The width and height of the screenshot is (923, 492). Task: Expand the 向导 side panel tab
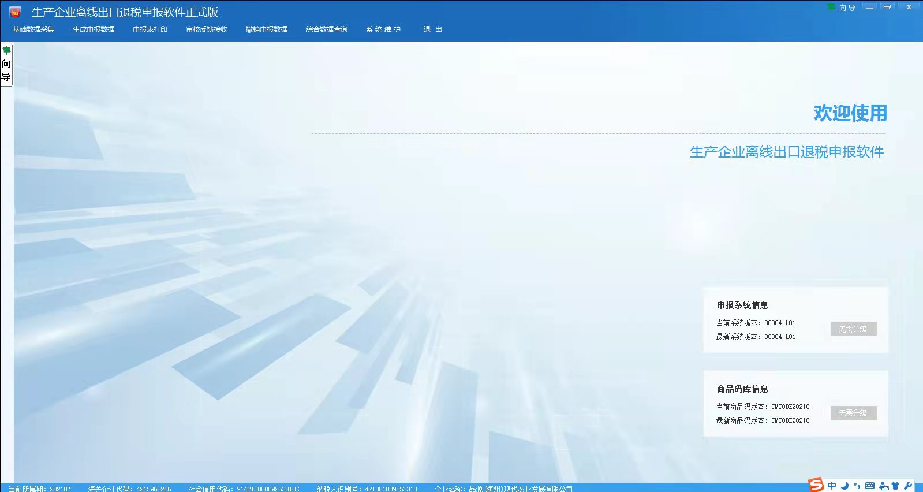[x=6, y=65]
